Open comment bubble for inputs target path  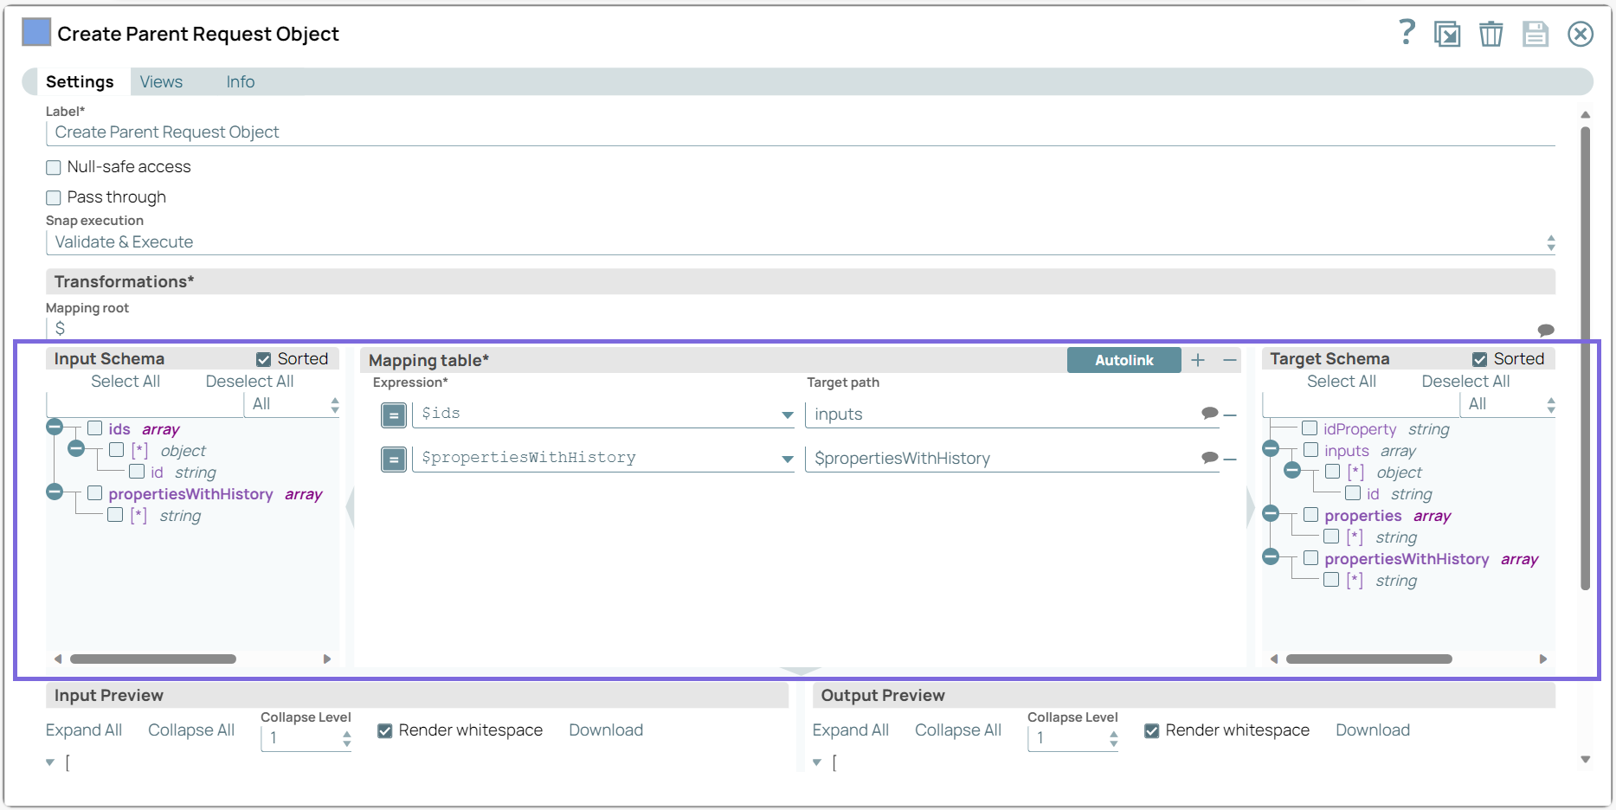(x=1210, y=413)
